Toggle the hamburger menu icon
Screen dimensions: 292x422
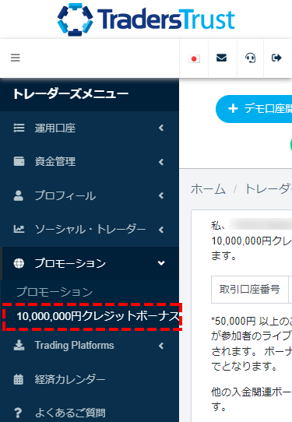pos(16,58)
